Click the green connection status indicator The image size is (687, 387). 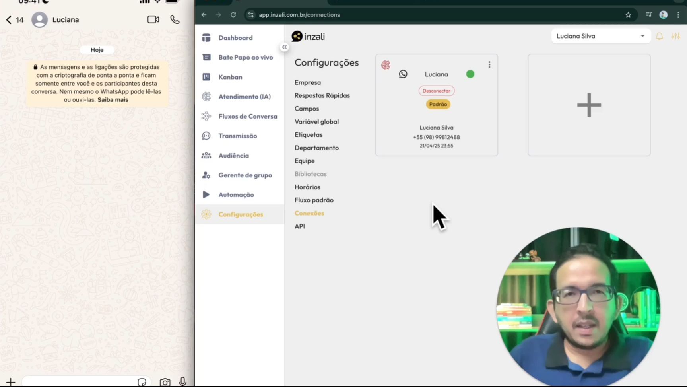pyautogui.click(x=470, y=74)
